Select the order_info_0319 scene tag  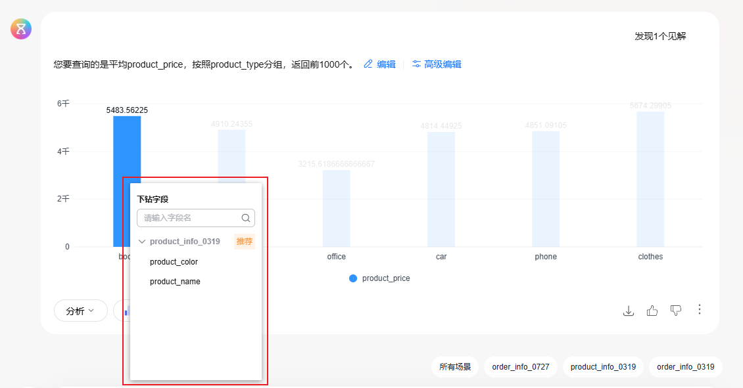pos(685,367)
